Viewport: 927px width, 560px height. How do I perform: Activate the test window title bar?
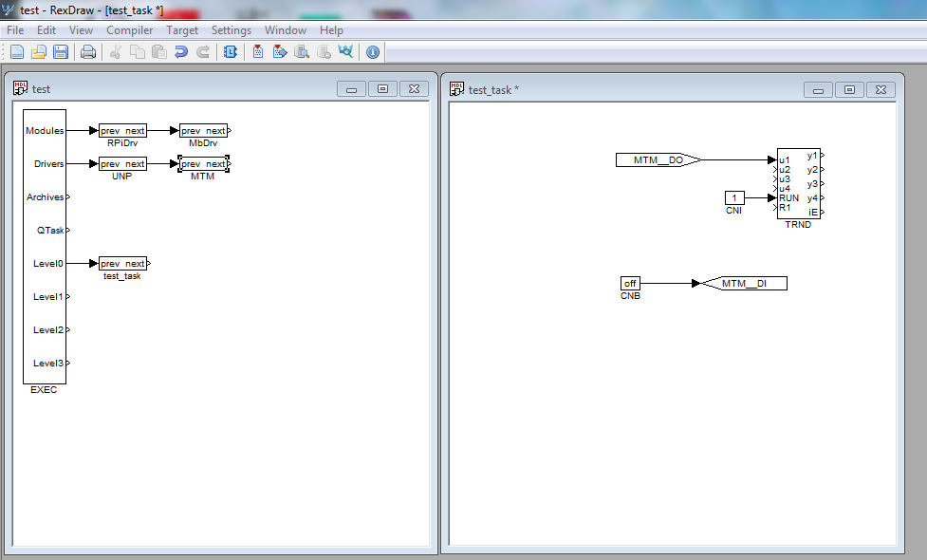(177, 88)
